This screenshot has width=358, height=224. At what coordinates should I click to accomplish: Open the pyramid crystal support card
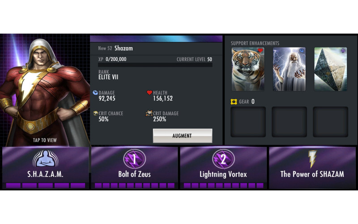331,69
